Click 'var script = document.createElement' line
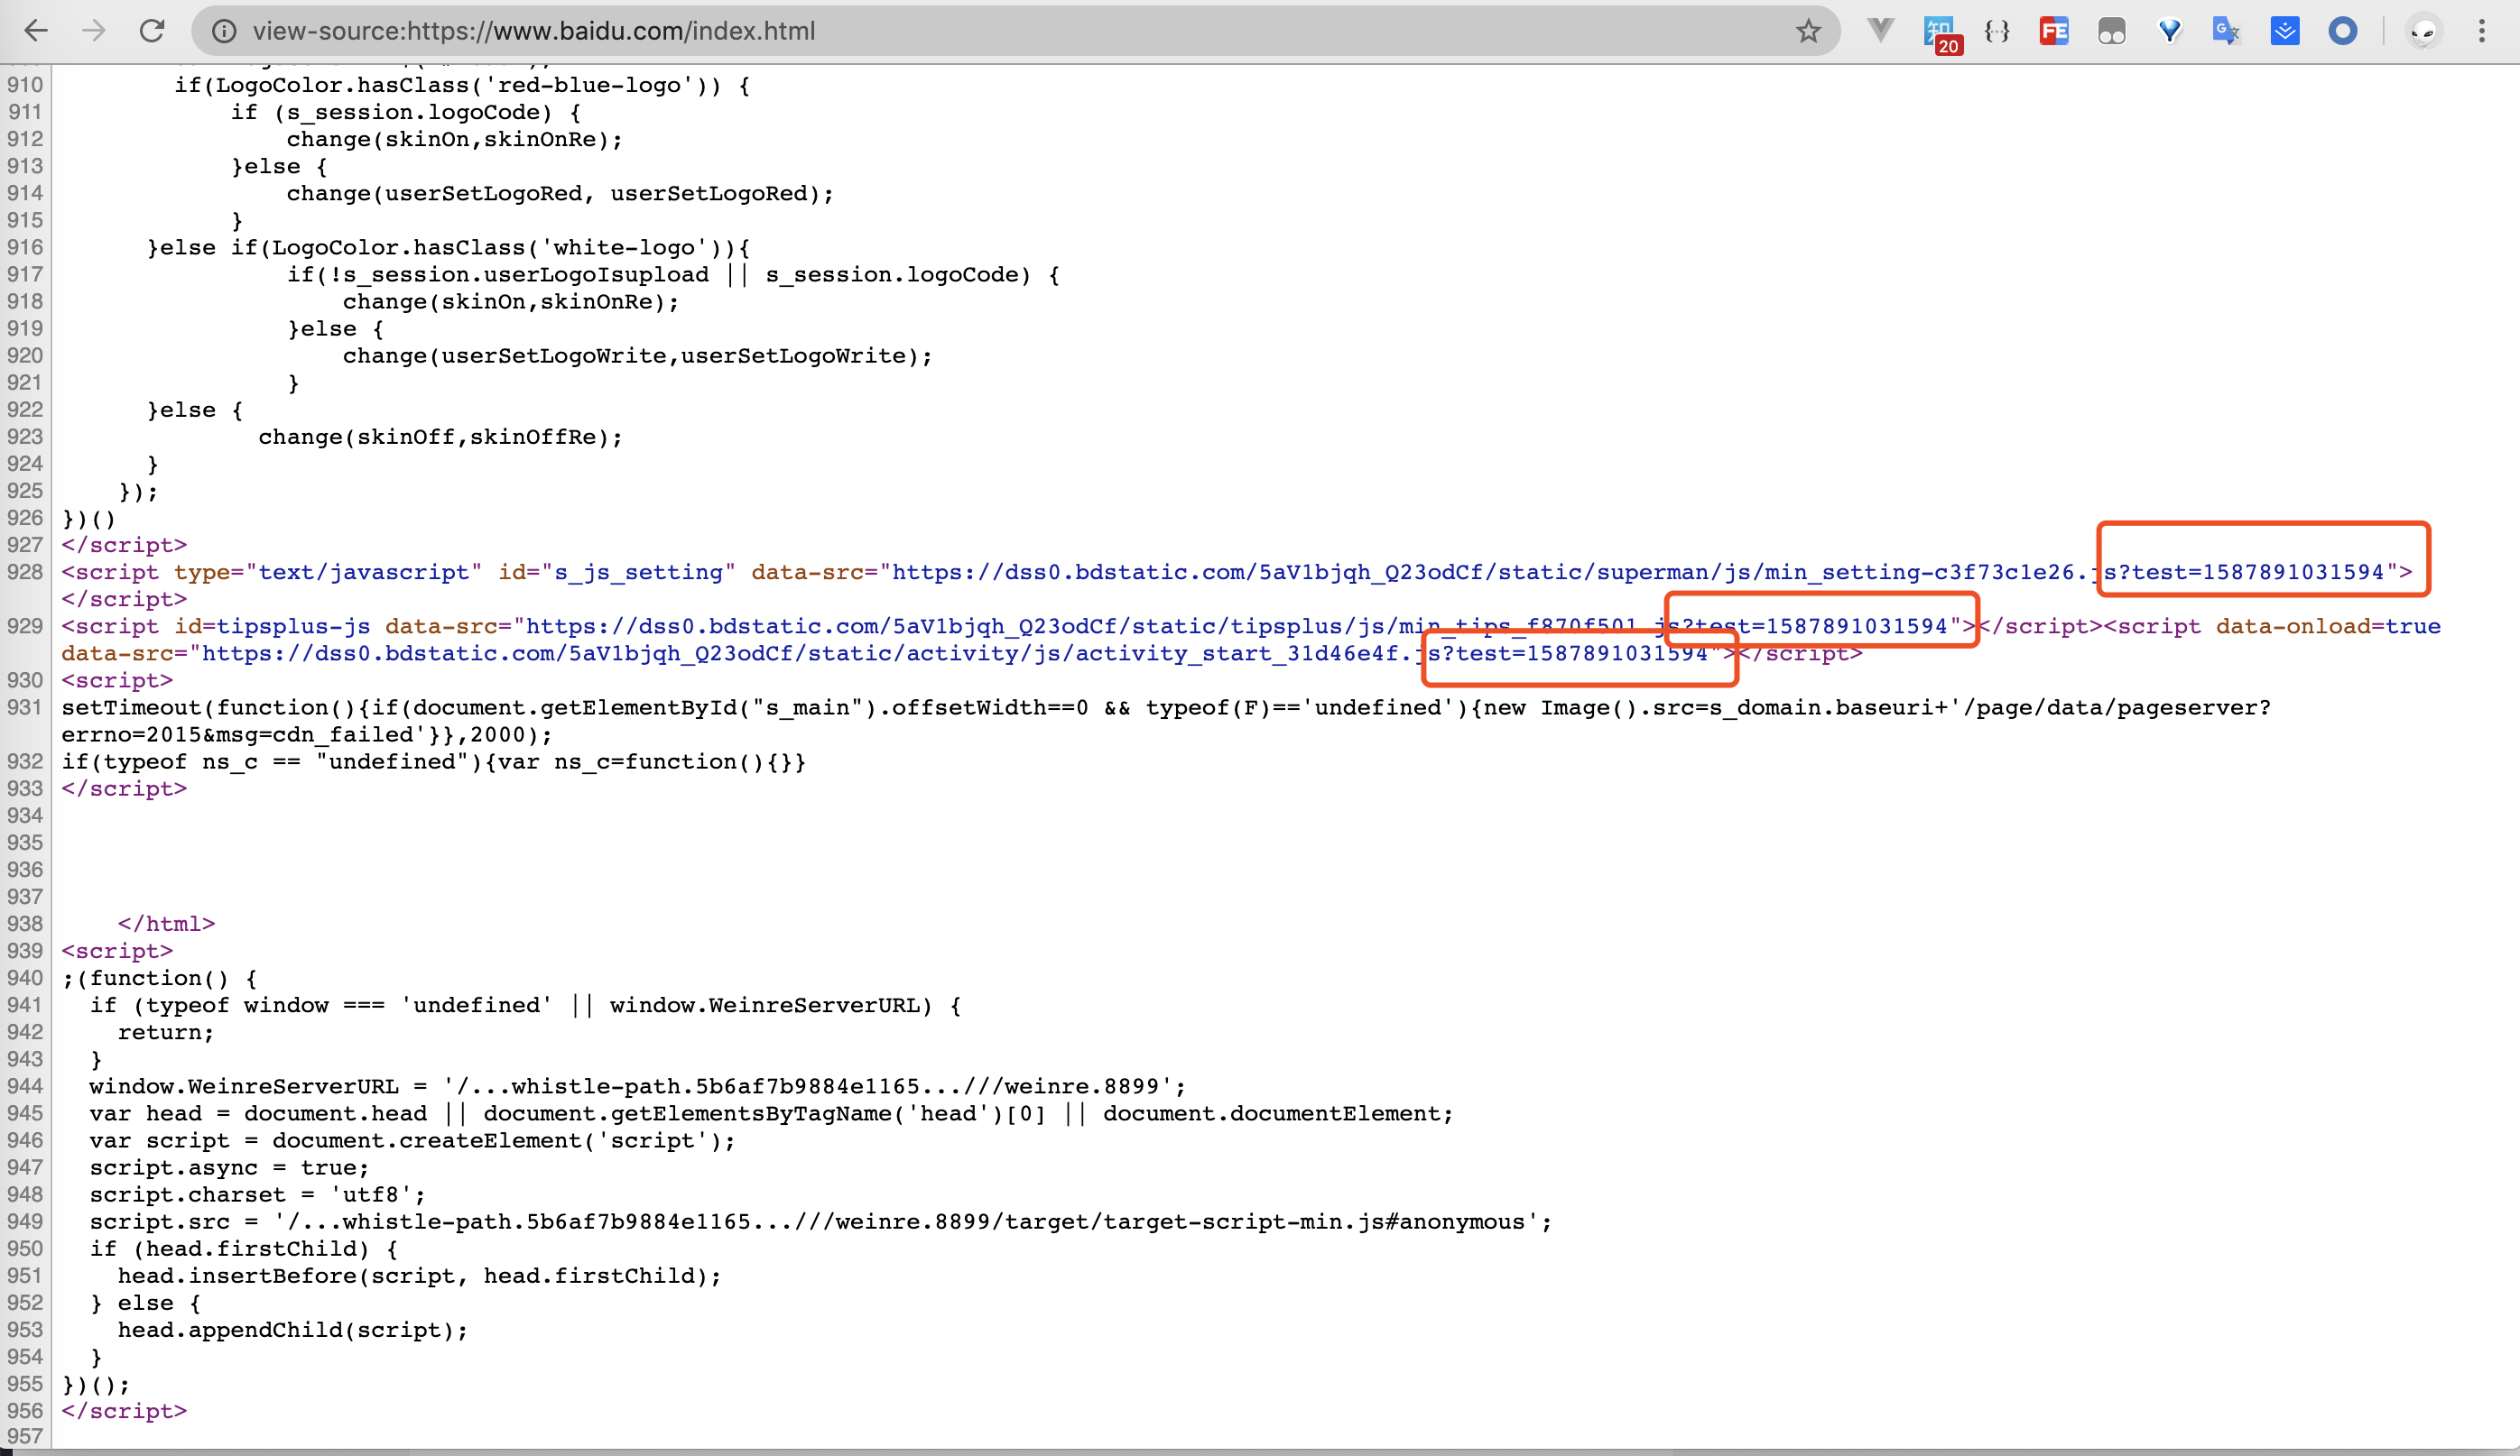This screenshot has height=1456, width=2520. pos(412,1140)
